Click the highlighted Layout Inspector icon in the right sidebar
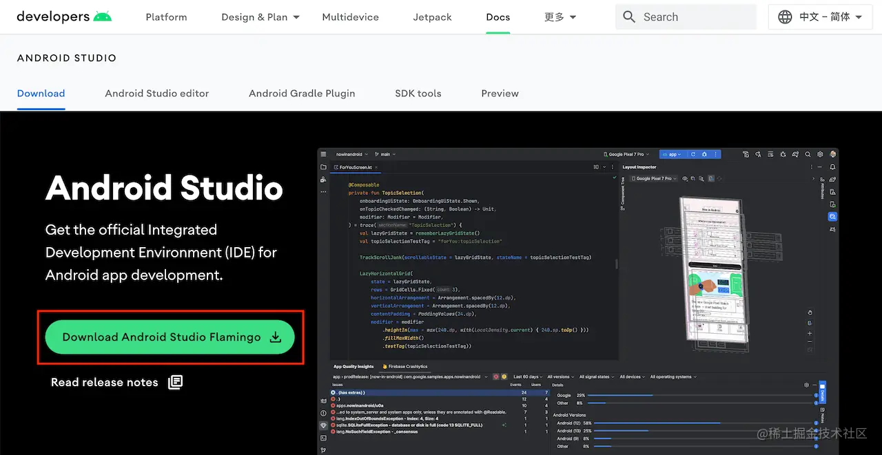 click(x=833, y=217)
